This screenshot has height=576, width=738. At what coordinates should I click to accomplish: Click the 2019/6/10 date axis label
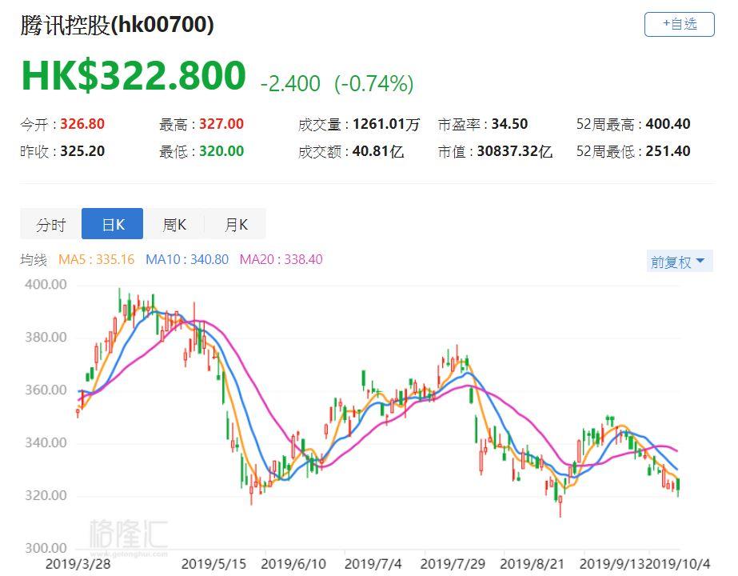click(293, 564)
